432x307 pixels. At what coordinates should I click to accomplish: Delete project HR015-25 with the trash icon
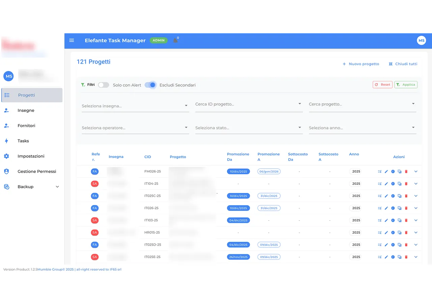[x=406, y=232]
